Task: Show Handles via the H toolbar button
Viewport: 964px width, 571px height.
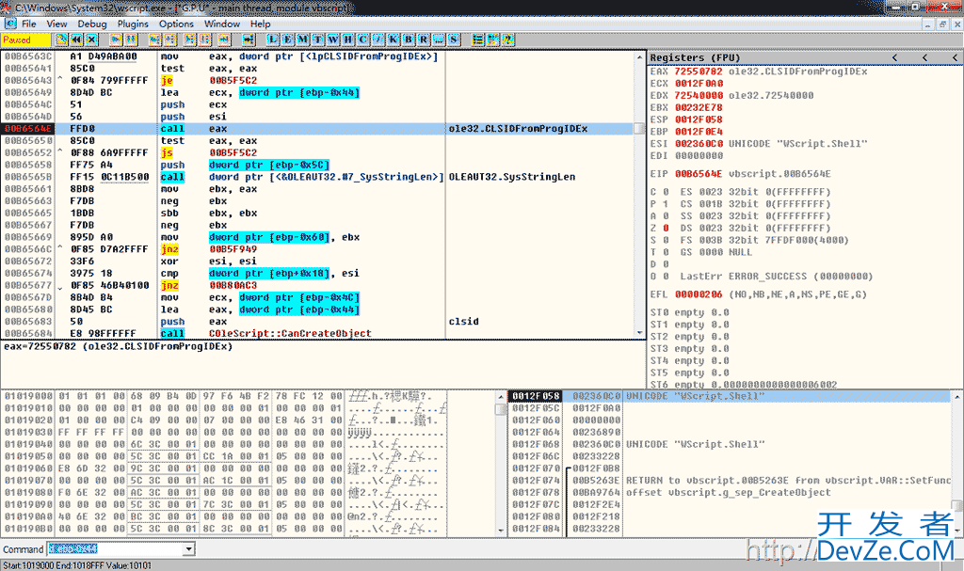Action: (x=348, y=40)
